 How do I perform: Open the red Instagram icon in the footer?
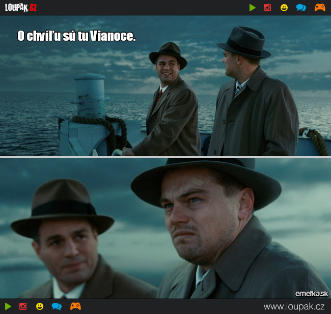point(23,306)
